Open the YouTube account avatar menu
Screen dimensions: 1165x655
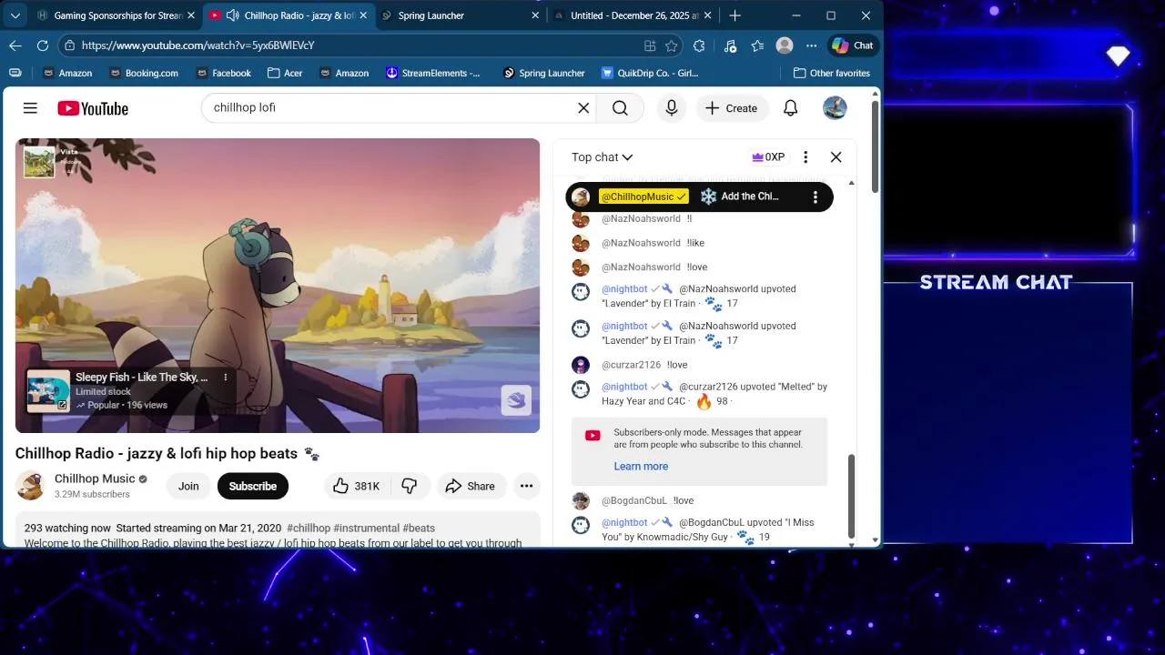pos(835,108)
